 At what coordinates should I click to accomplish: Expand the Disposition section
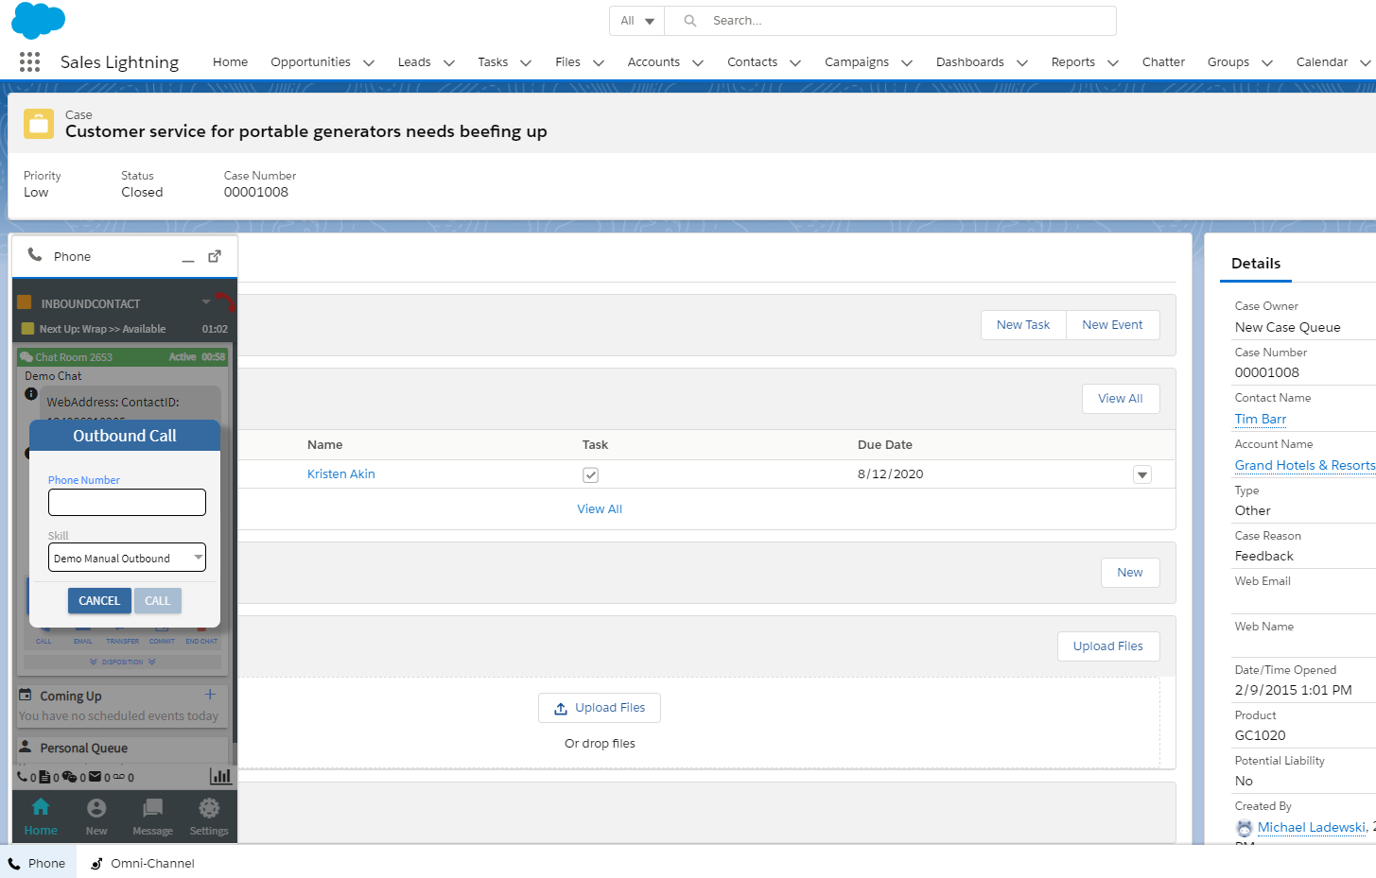pyautogui.click(x=123, y=661)
